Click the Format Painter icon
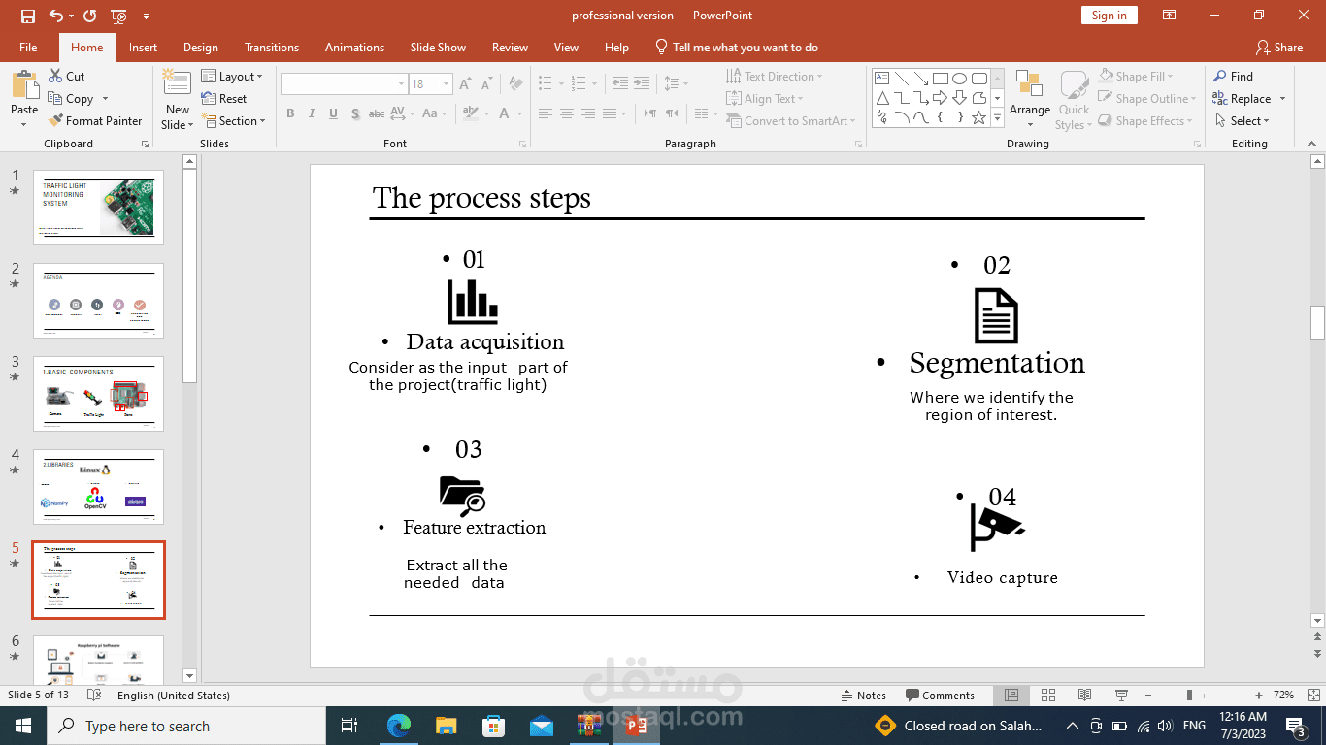This screenshot has width=1326, height=745. point(54,120)
